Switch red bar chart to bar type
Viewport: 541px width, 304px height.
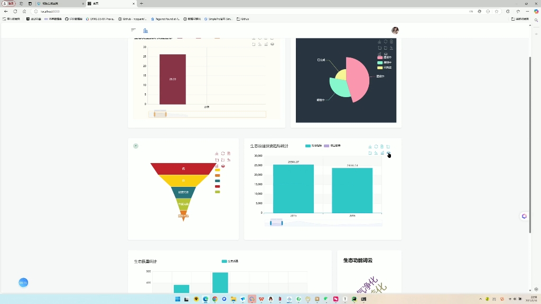266,44
